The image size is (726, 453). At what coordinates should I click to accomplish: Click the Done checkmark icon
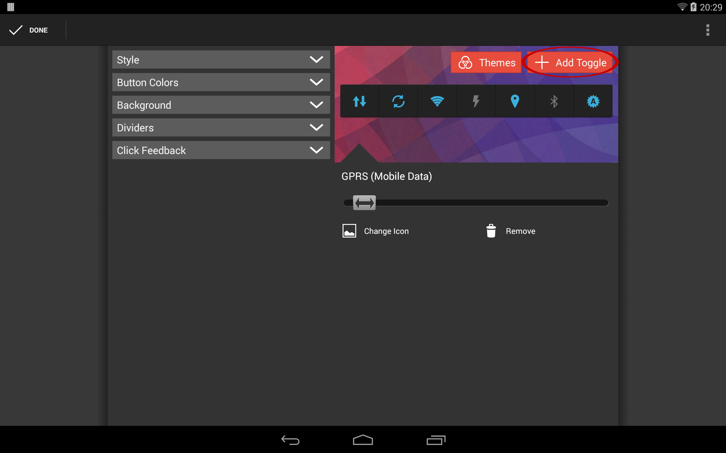[16, 30]
